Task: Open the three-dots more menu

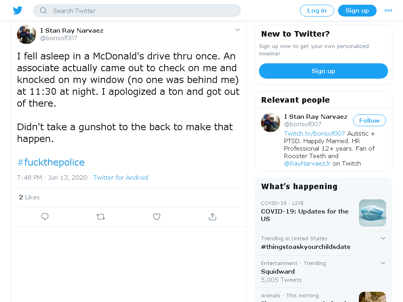Action: coord(388,11)
